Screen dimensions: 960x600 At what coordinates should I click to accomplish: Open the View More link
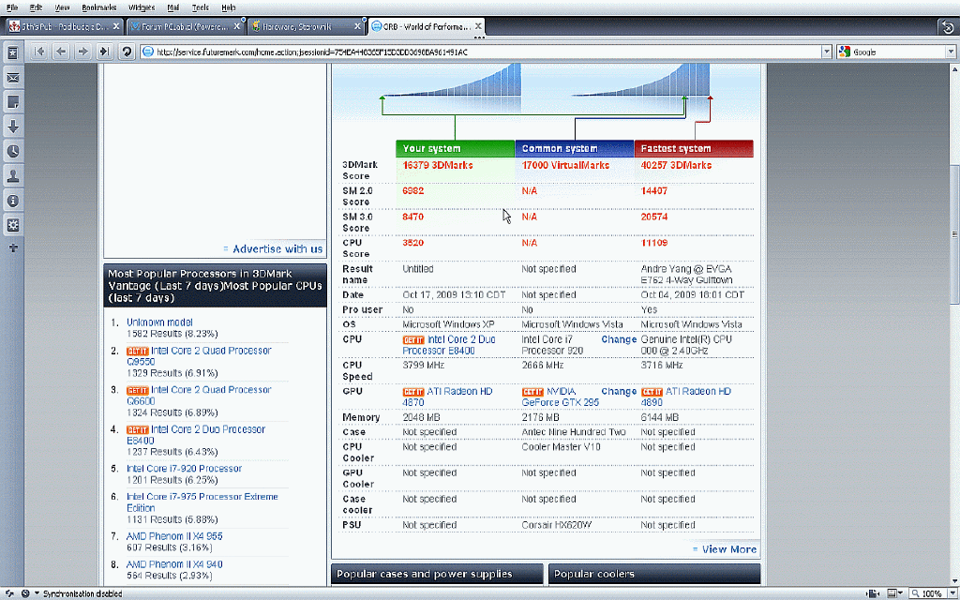pyautogui.click(x=729, y=549)
